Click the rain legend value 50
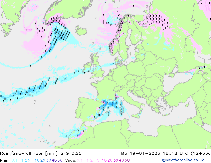 click(60, 160)
